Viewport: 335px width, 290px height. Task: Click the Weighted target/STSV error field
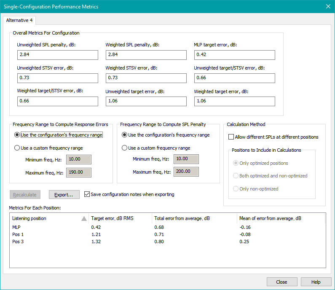click(x=58, y=101)
